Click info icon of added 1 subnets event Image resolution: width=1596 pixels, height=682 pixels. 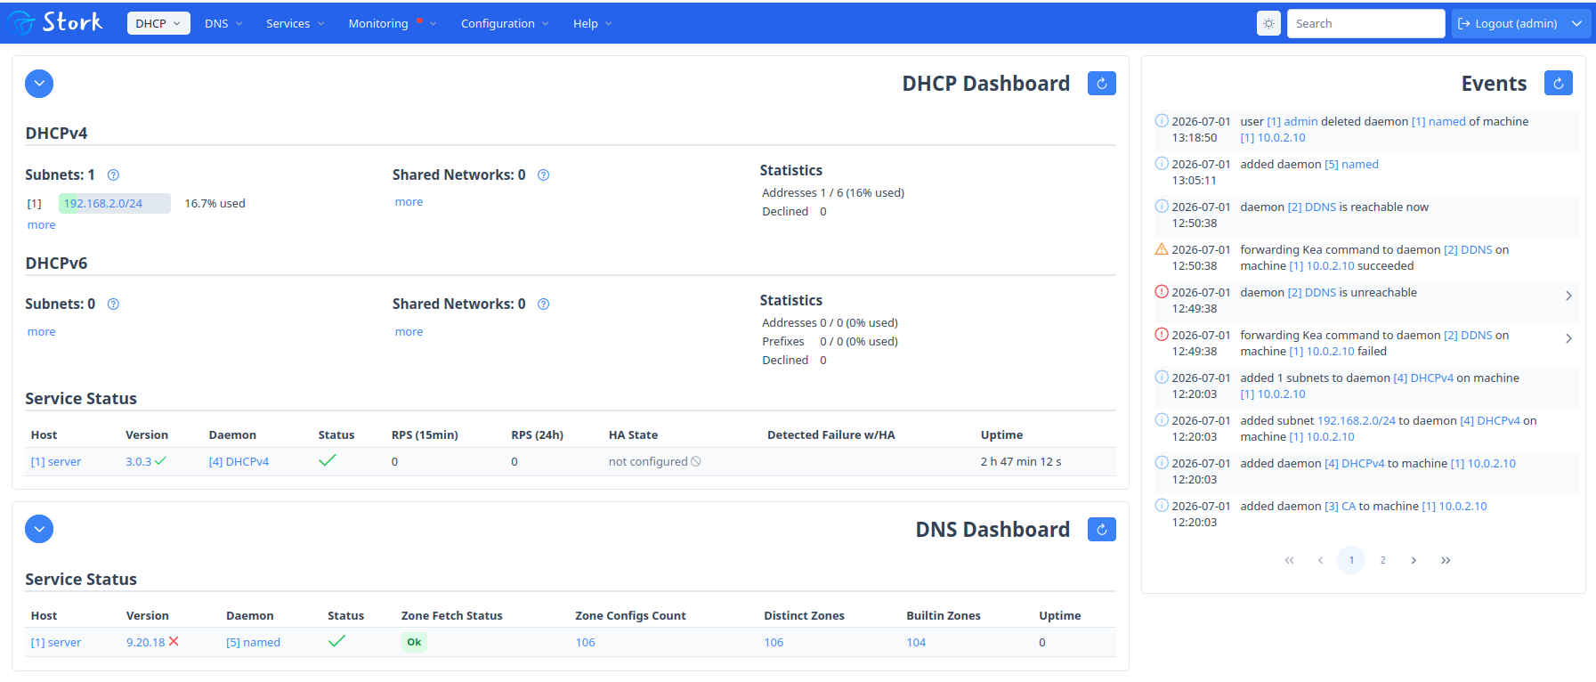click(x=1162, y=378)
